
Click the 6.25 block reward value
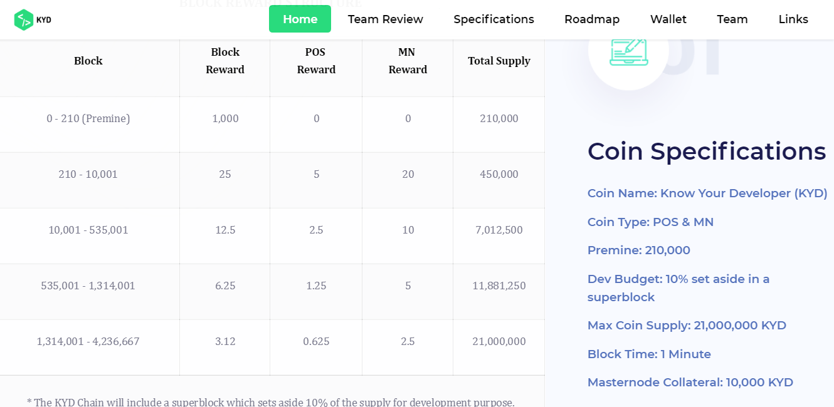[x=225, y=286]
